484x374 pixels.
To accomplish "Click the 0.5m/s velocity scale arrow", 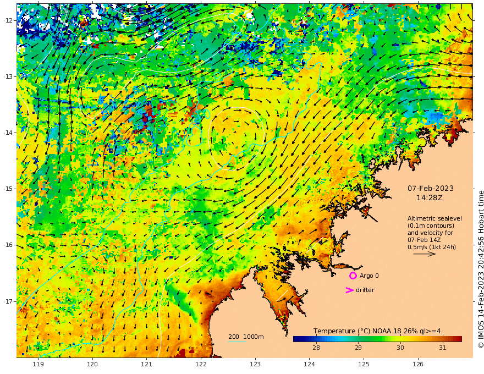I will point(425,254).
